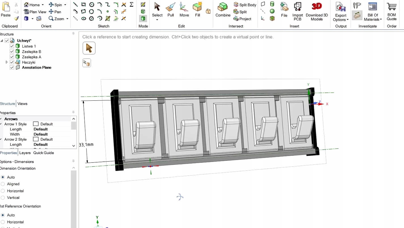Toggle visibility checkbox for Annotation Plane

[x=12, y=67]
